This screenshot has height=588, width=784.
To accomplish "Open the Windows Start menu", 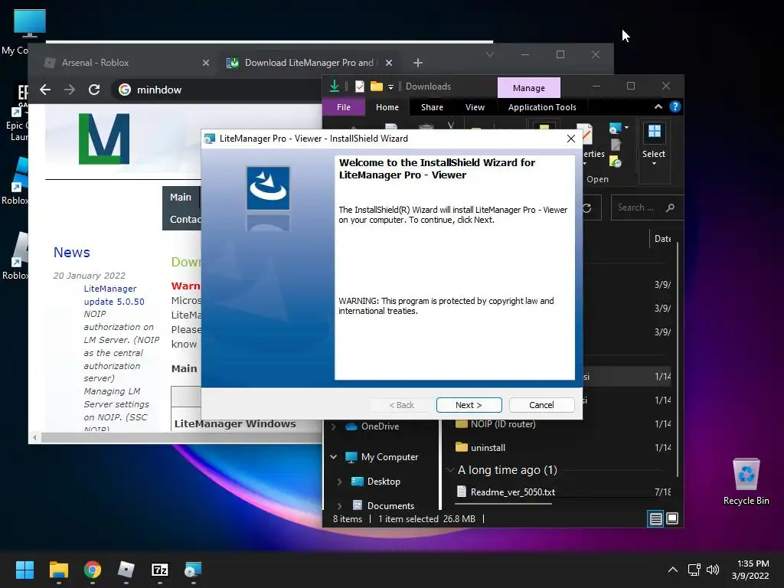I will pos(24,570).
